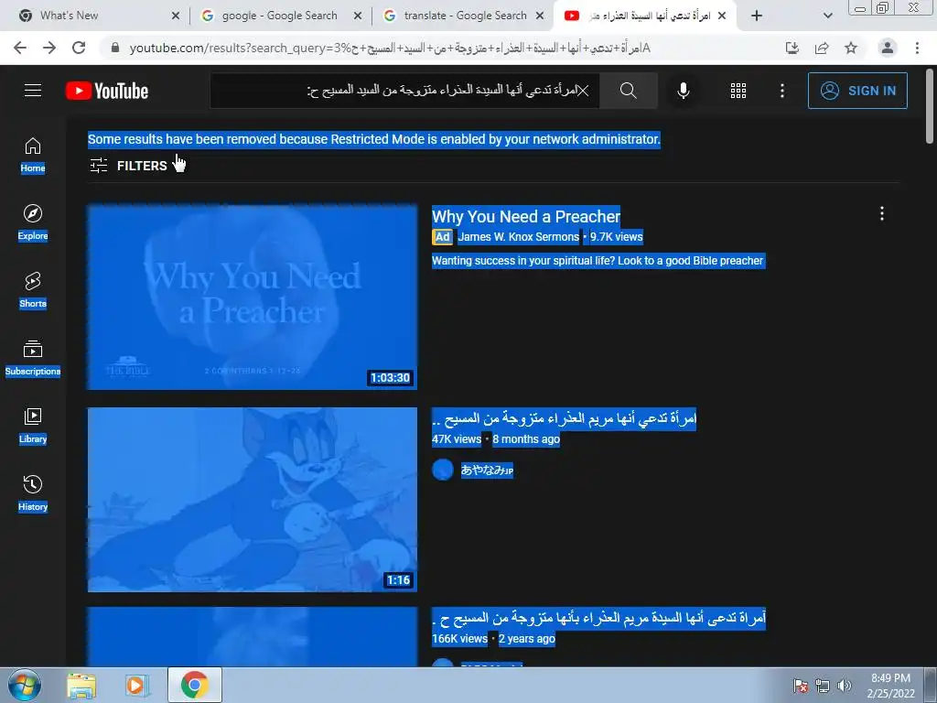
Task: Open the Windows Start menu
Action: (x=25, y=685)
